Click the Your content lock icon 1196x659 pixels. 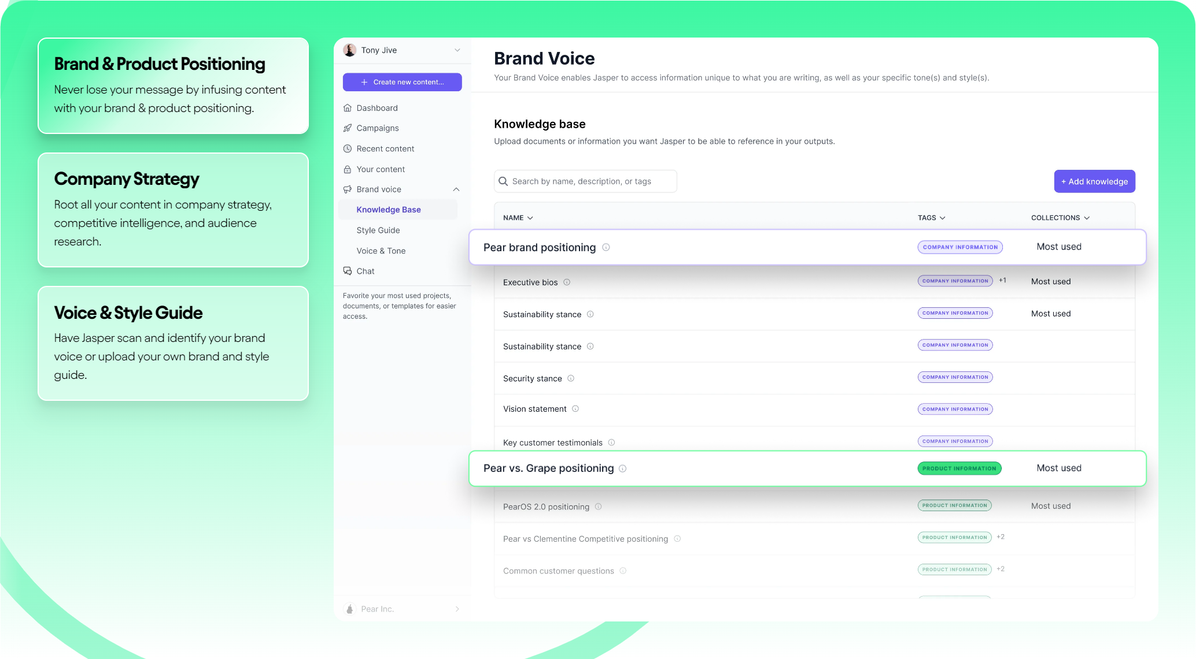tap(348, 169)
